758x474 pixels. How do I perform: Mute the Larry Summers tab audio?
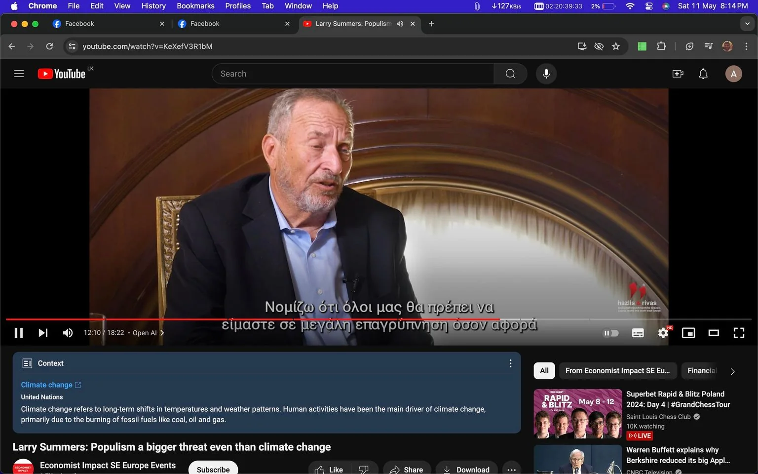tap(400, 24)
